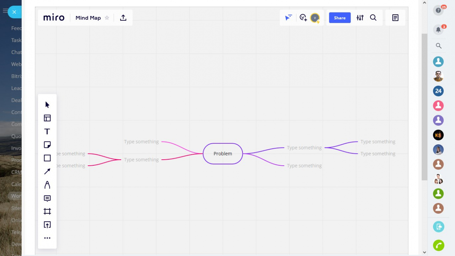Open the notifications bell in right sidebar
The height and width of the screenshot is (256, 455).
click(438, 30)
